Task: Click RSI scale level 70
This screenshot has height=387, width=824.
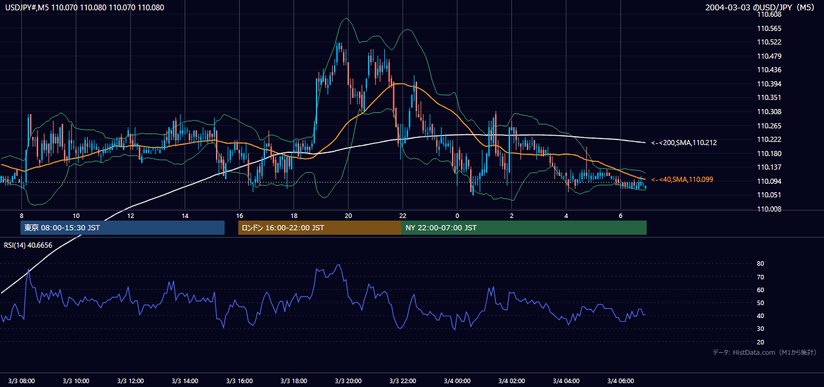Action: [x=761, y=277]
